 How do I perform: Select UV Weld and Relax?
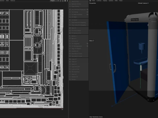click(78, 14)
